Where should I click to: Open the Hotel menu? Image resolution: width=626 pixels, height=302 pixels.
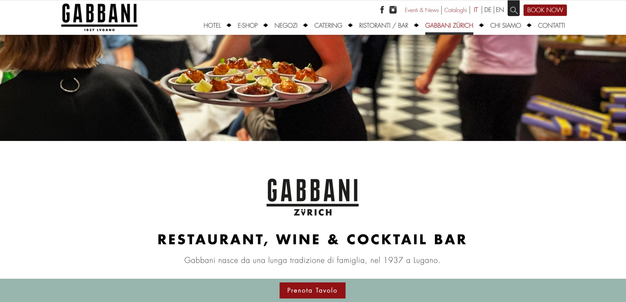click(x=212, y=25)
